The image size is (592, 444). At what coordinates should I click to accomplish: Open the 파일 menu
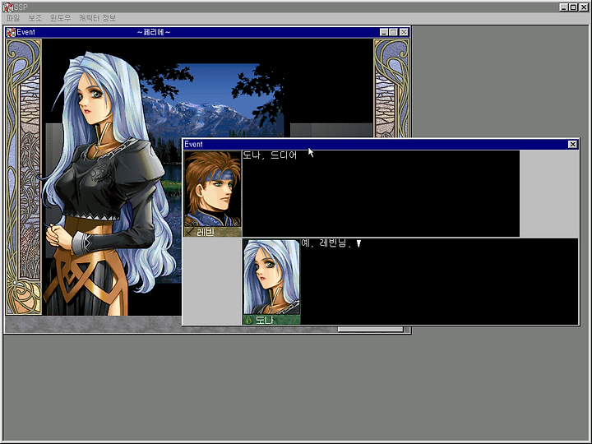coord(13,18)
